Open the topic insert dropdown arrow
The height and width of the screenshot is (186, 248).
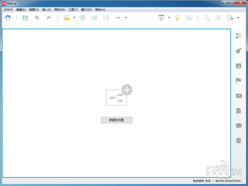tap(74, 18)
